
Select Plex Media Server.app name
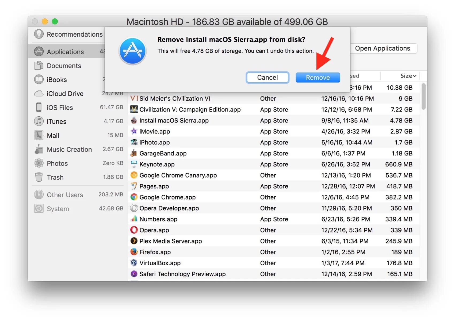171,241
